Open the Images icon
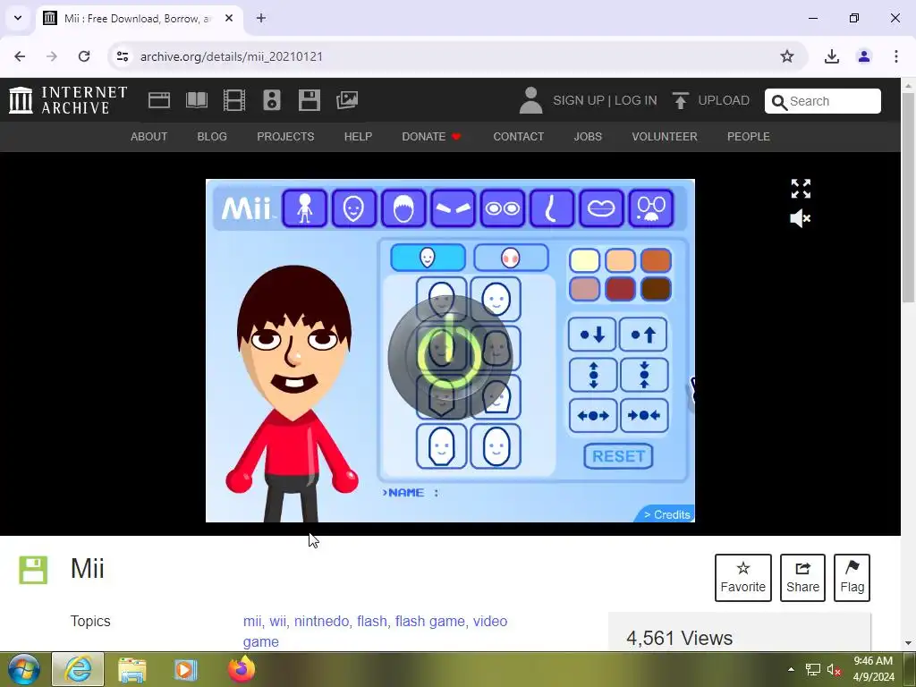Screen dimensions: 916x687 coord(347,100)
